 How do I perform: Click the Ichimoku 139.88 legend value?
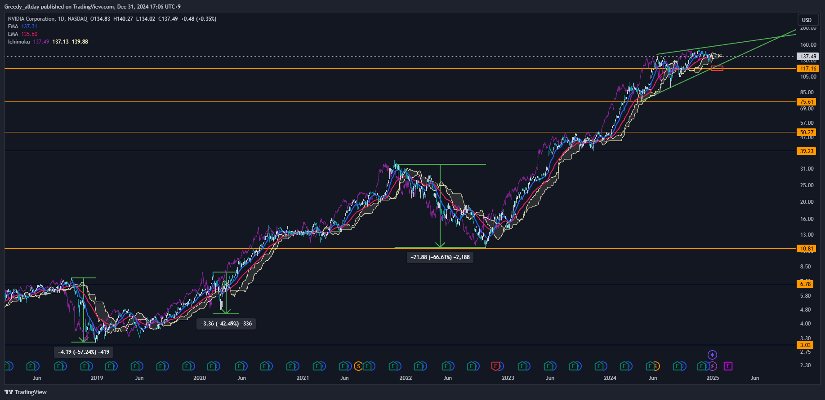80,42
